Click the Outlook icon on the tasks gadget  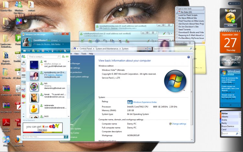[x=203, y=42]
